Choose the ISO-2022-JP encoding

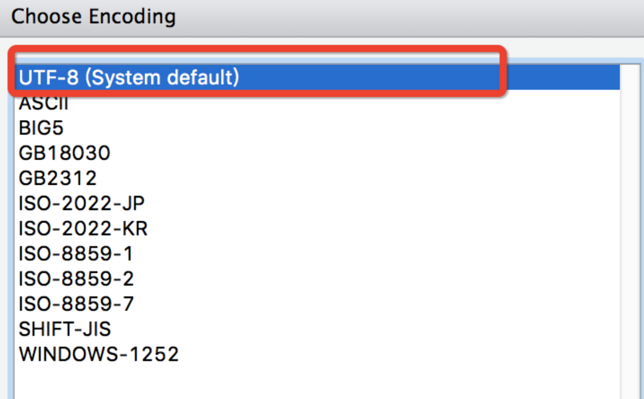pos(82,204)
